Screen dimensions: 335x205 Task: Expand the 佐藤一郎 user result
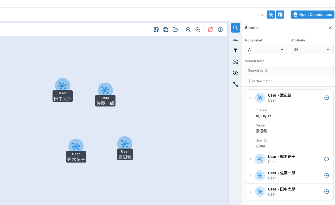250,175
